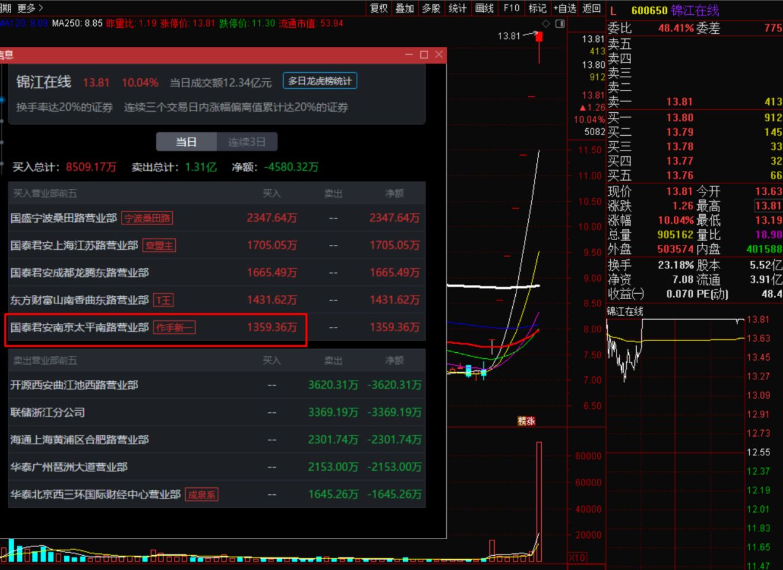This screenshot has width=783, height=570.
Task: Select 联储浙江分公司 row name
Action: pos(48,412)
